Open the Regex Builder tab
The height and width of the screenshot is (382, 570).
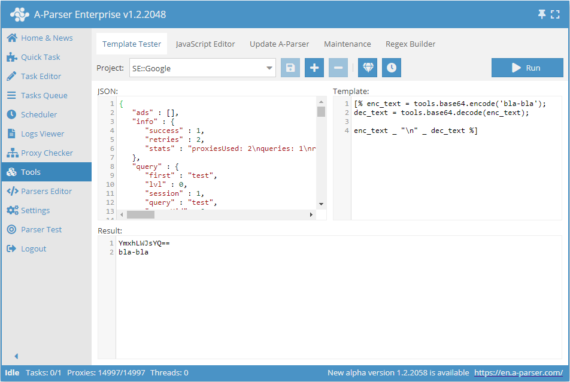click(410, 44)
